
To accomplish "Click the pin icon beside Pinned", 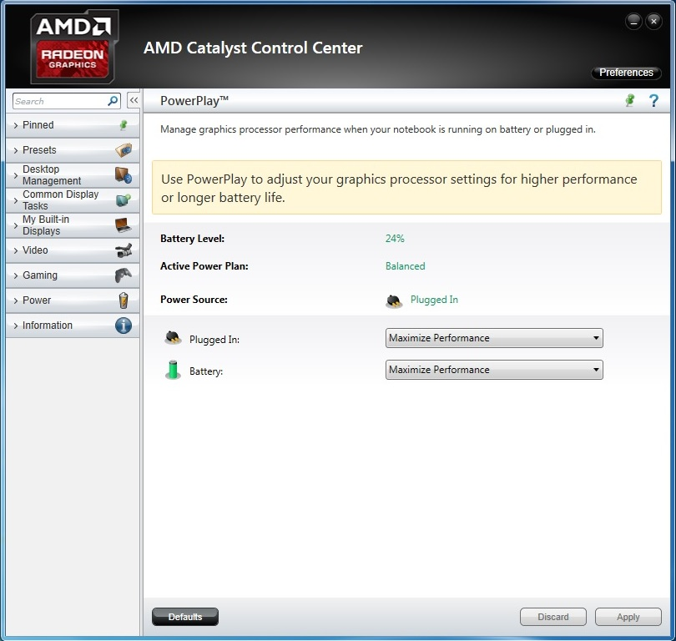I will [x=124, y=125].
